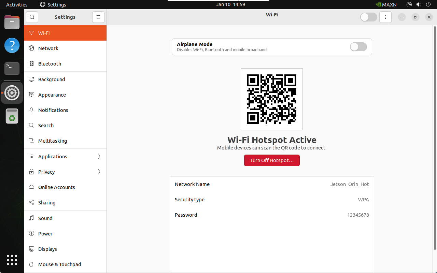Open the system status menu volume icon
This screenshot has height=273, width=437.
[419, 5]
